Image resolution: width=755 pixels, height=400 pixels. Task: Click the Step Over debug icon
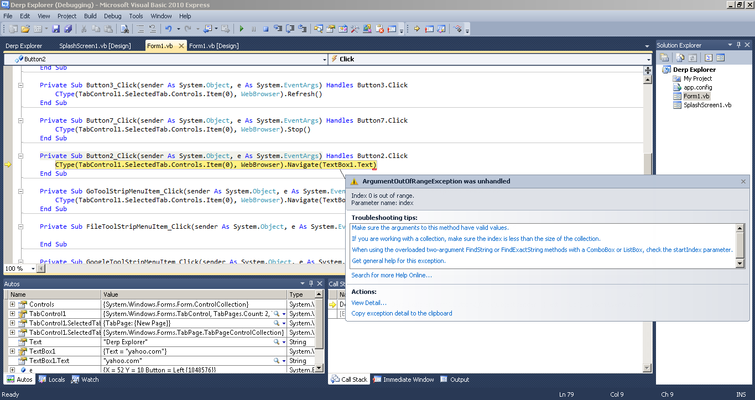290,29
